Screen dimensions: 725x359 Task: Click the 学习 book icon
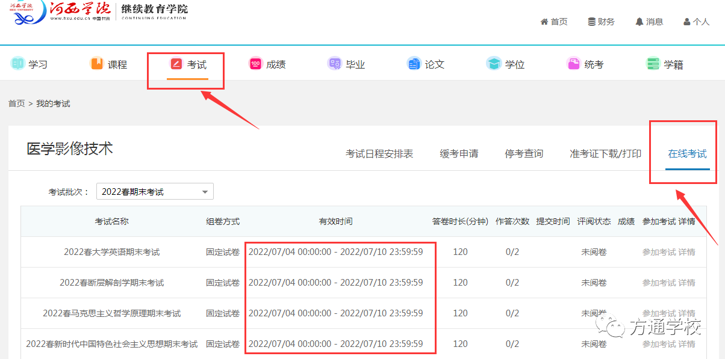[17, 63]
